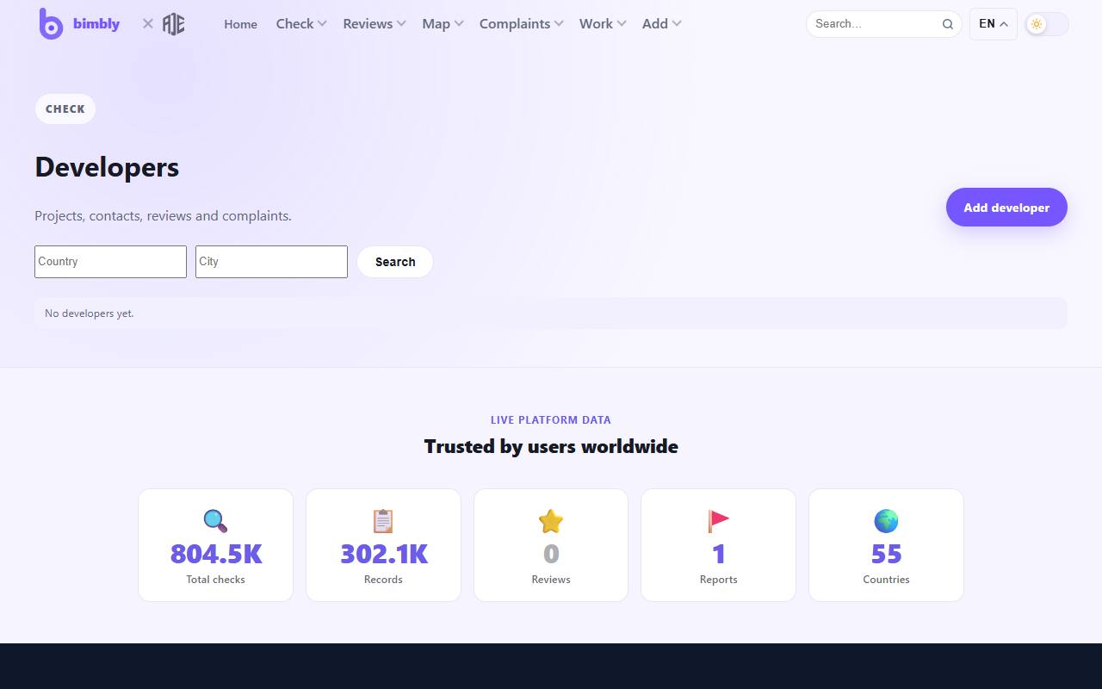Click the bimbly brand name link
Viewport: 1102px width, 689px height.
tap(96, 24)
